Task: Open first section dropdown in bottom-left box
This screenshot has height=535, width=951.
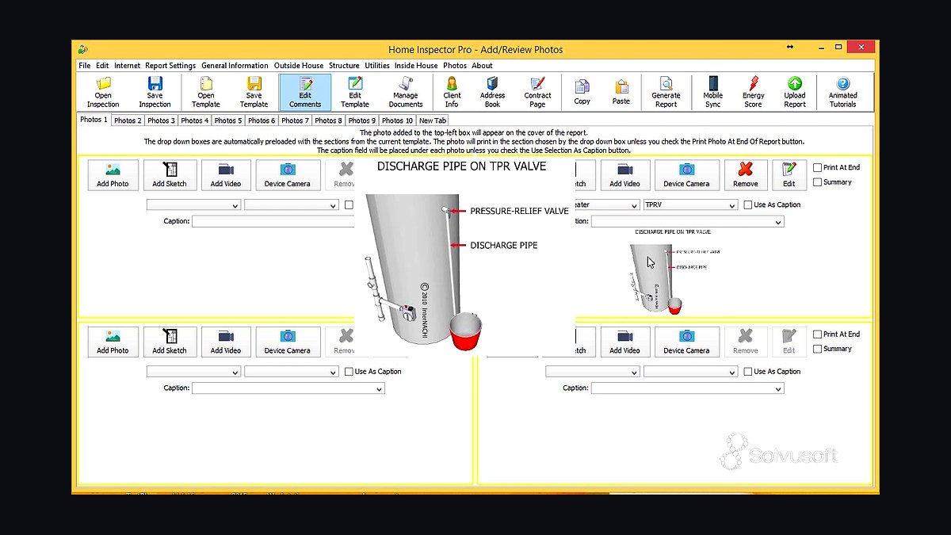Action: pos(193,372)
